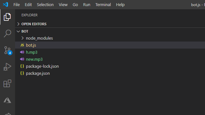The height and width of the screenshot is (115, 205).
Task: Select the bot.js file name
Action: tap(31, 45)
